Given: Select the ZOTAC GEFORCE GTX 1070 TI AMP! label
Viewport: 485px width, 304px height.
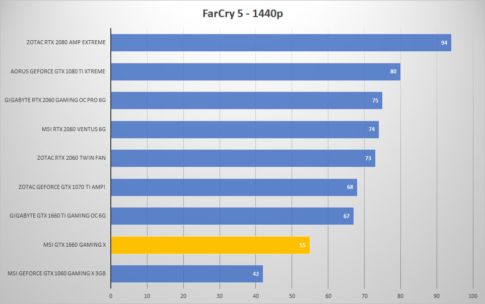Looking at the screenshot, I should tap(62, 187).
